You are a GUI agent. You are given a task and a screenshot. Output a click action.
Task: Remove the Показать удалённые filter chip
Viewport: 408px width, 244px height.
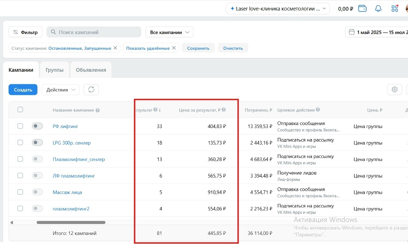click(x=174, y=48)
